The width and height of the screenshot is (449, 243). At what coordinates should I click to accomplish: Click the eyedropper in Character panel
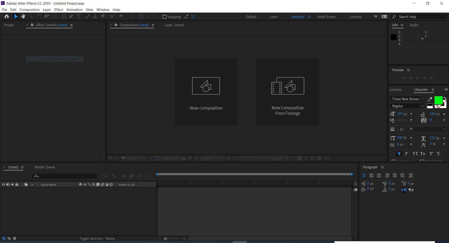pos(430,99)
